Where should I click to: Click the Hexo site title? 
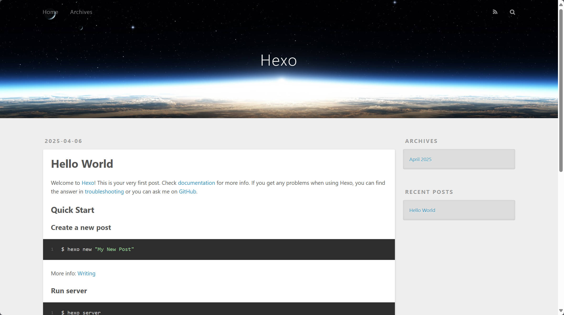point(279,60)
